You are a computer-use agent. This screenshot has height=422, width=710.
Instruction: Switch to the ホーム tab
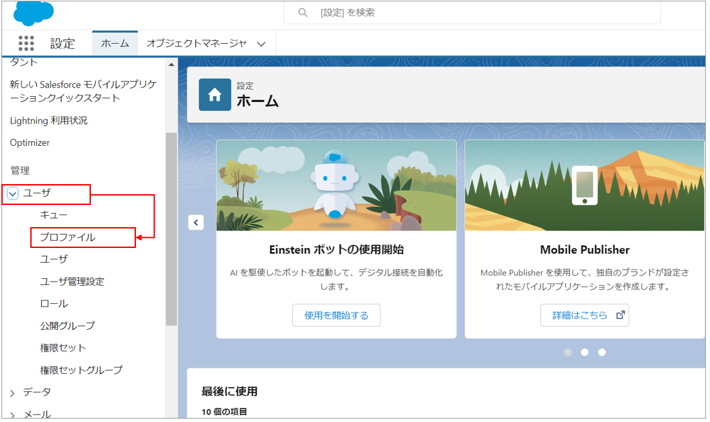pyautogui.click(x=115, y=44)
